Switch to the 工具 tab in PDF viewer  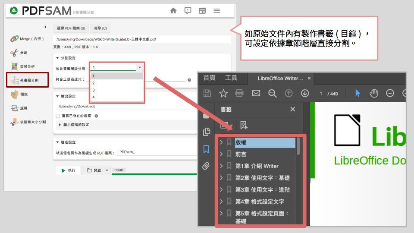point(231,78)
